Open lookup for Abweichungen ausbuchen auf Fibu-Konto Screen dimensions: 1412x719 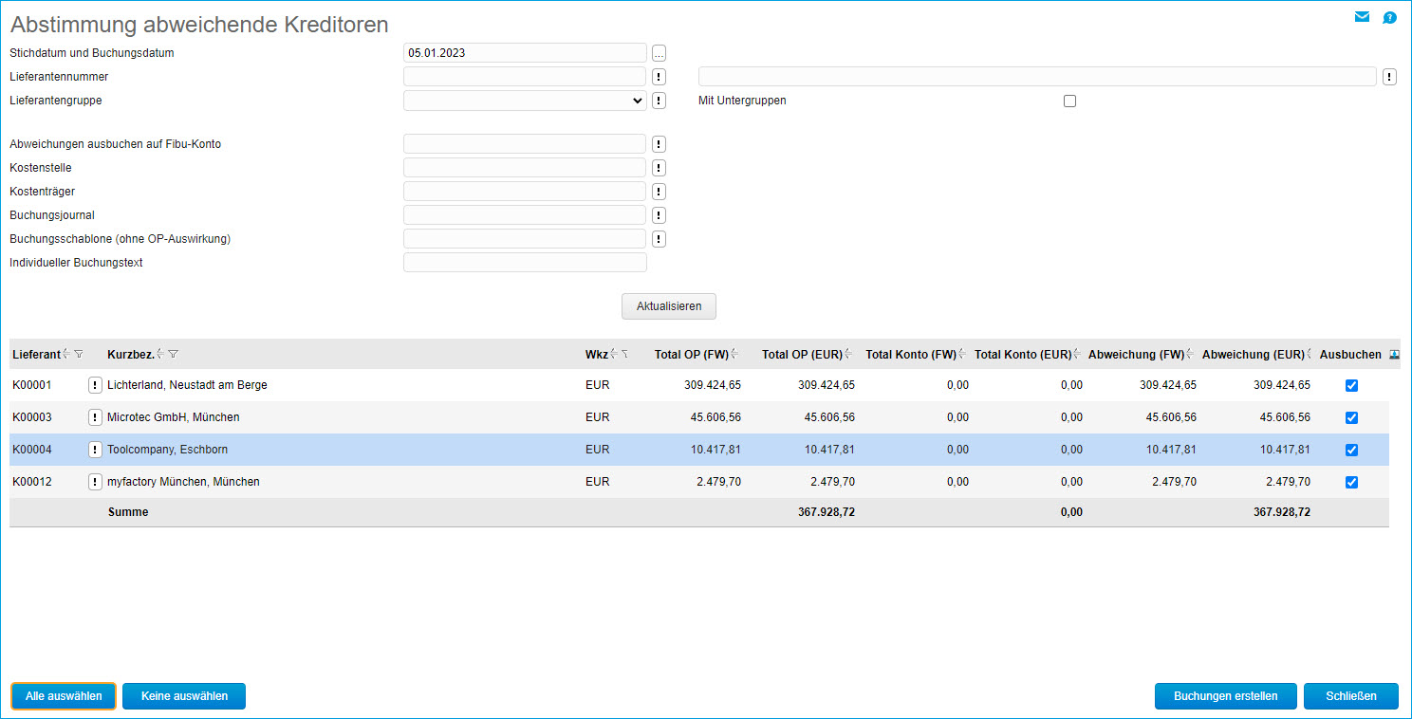pyautogui.click(x=660, y=144)
